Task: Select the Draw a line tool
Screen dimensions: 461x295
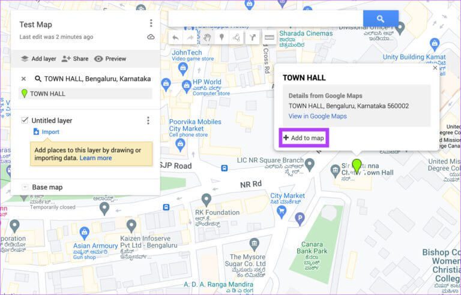Action: (x=237, y=38)
